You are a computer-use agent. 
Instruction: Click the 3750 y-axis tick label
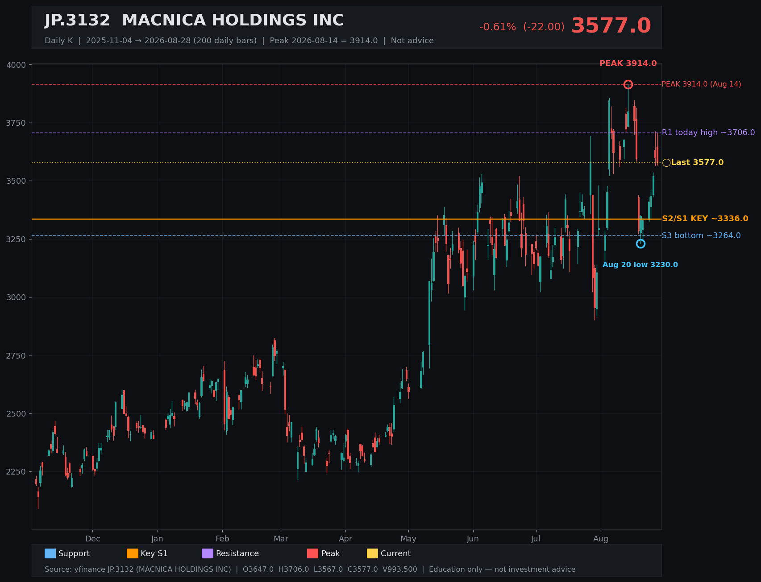tap(17, 123)
